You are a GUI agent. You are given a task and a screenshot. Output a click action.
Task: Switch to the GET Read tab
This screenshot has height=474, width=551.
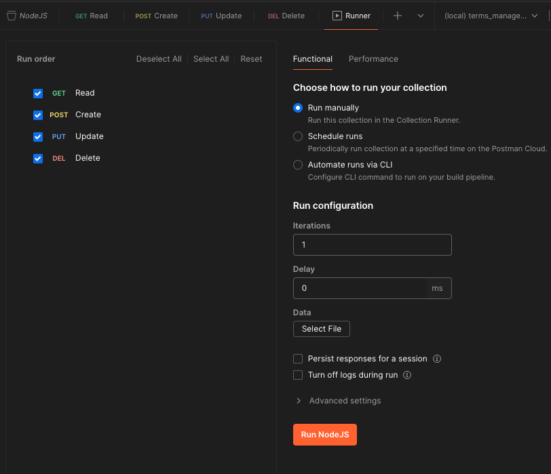point(92,16)
